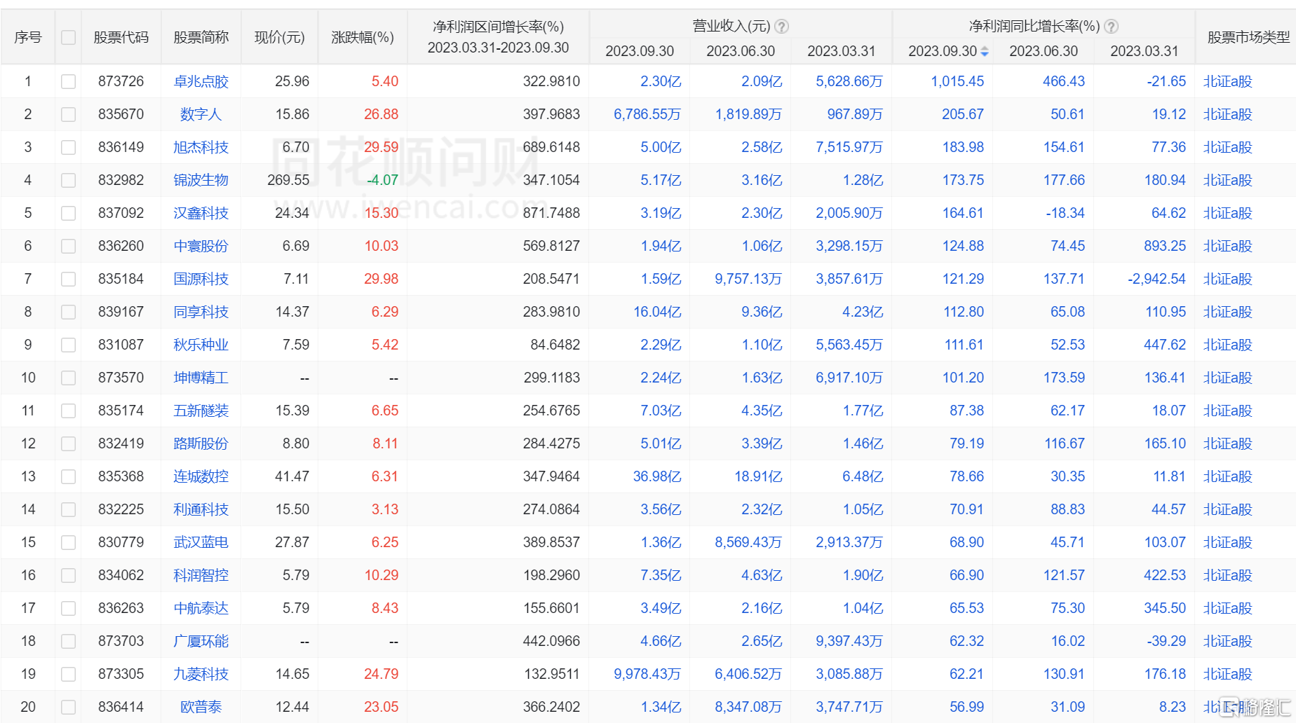Viewport: 1296px width, 723px height.
Task: Check the box for row 873726 卓兆点胶
Action: (x=68, y=82)
